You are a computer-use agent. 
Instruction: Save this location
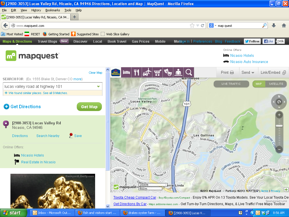click(x=75, y=136)
